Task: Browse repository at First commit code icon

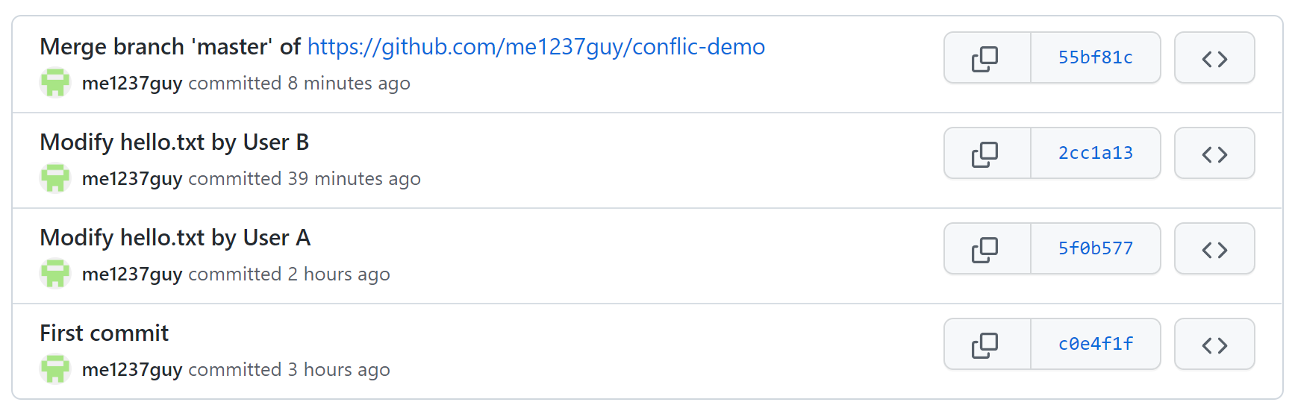Action: point(1214,344)
